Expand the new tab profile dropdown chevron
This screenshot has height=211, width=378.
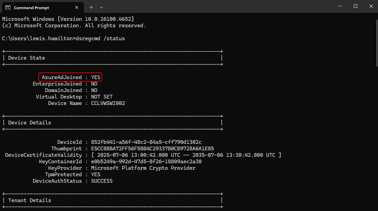tap(101, 7)
